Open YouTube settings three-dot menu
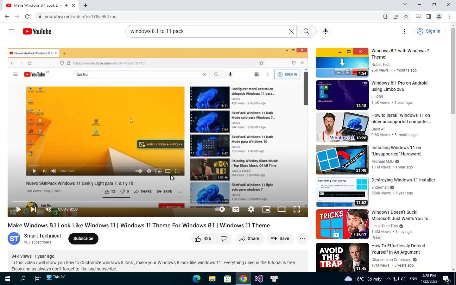Viewport: 456px width, 285px height. tap(404, 31)
